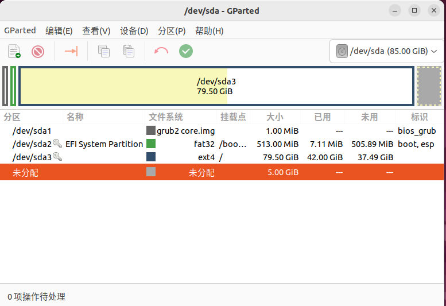Open the 查看(V) menu
The width and height of the screenshot is (446, 306).
pos(96,30)
